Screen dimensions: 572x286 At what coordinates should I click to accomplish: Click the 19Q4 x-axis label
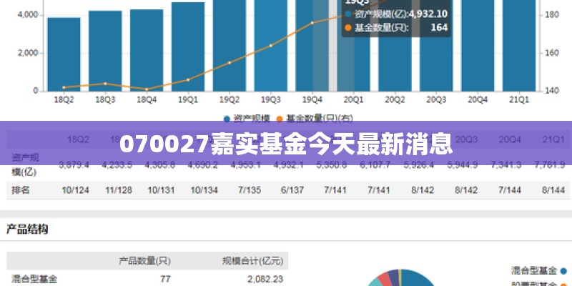point(312,99)
